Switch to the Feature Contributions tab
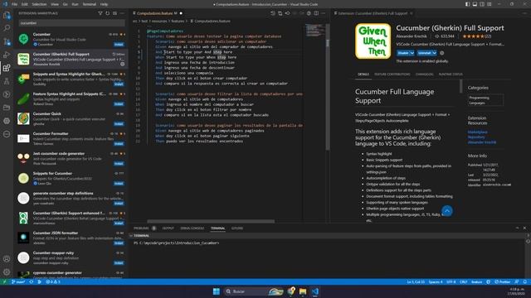The height and width of the screenshot is (298, 531). 392,74
